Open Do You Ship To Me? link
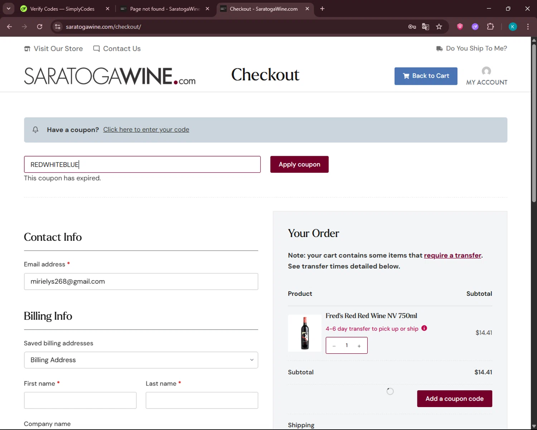Image resolution: width=537 pixels, height=430 pixels. point(471,48)
